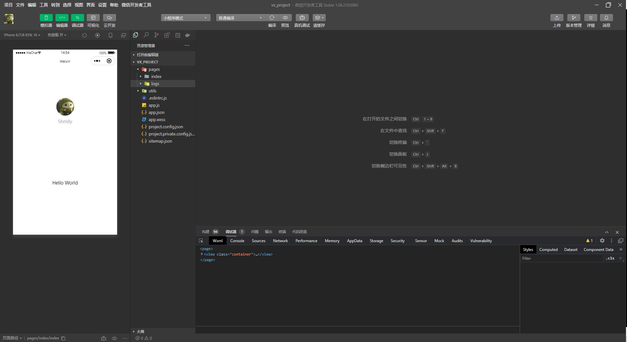Open the compile mode (普通编译) dropdown
The height and width of the screenshot is (342, 627).
click(x=240, y=18)
